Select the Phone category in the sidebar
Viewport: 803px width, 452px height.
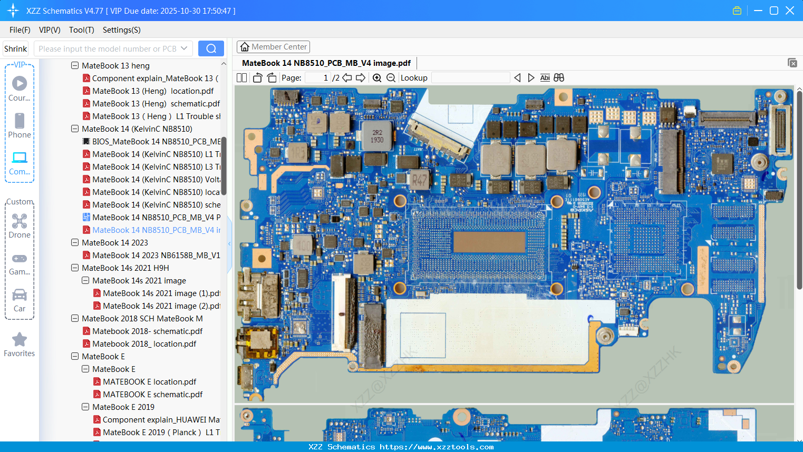(x=20, y=125)
